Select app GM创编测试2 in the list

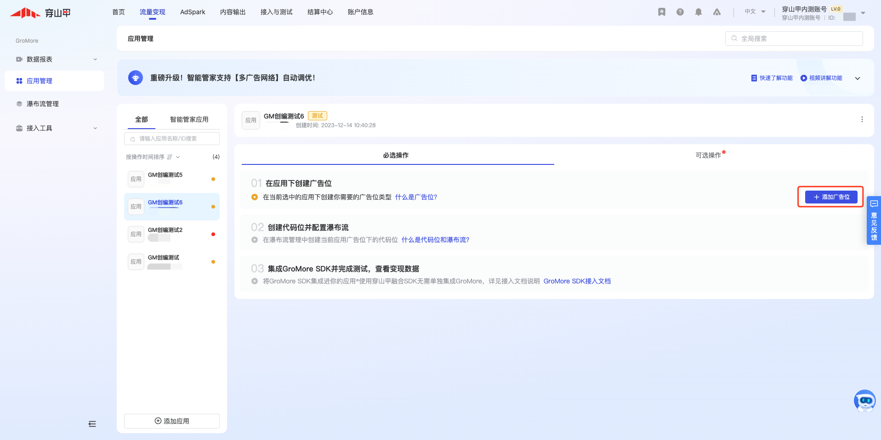click(172, 234)
